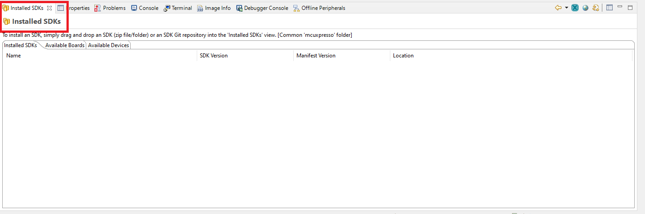Open the Offline Peripherals tab
Viewport: 645px width, 214px height.
click(319, 8)
